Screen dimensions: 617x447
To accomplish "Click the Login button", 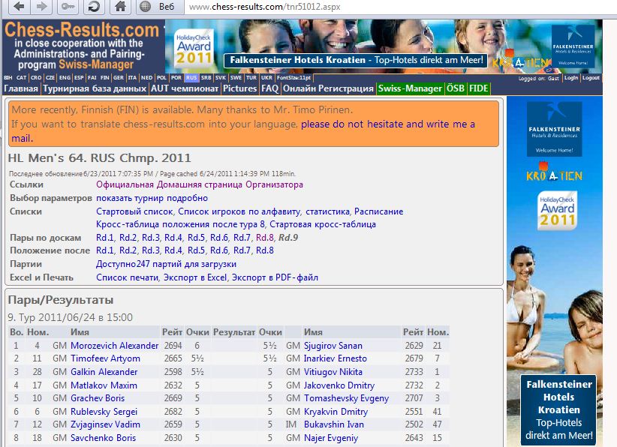I will [x=571, y=78].
